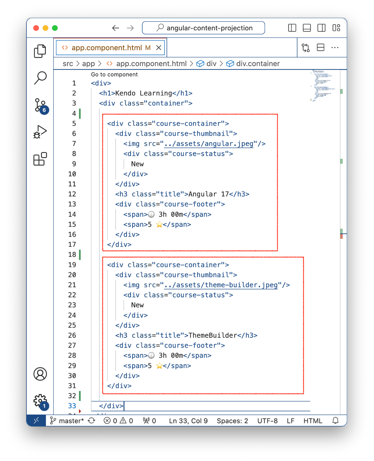
Task: Click the ThemeBuilder title line
Action: click(x=186, y=336)
